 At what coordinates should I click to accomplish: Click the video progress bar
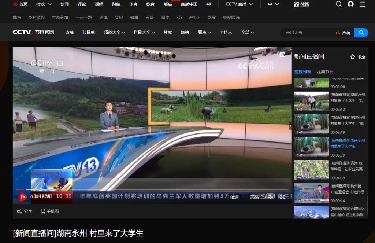tap(152, 189)
